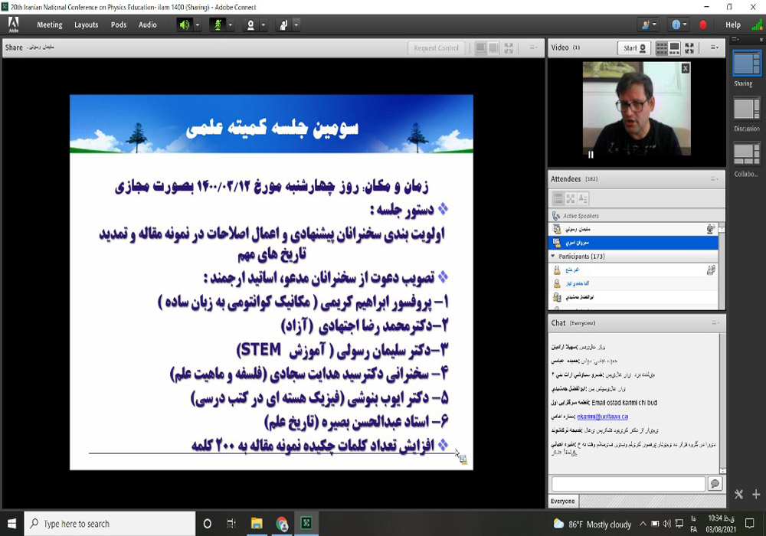
Task: Click the Start webcam button in Video pod
Action: [634, 47]
